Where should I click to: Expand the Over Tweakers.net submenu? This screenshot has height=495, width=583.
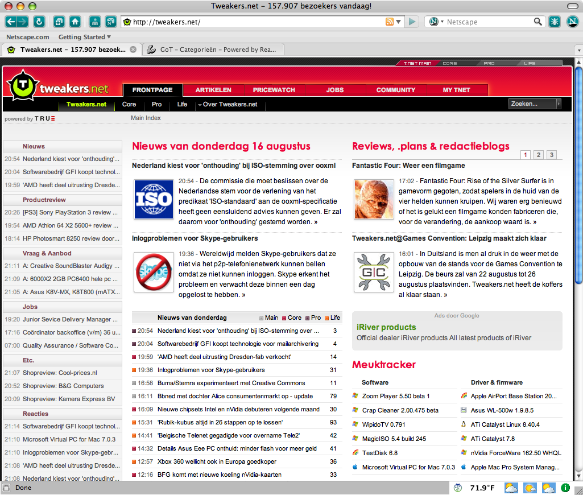point(227,105)
